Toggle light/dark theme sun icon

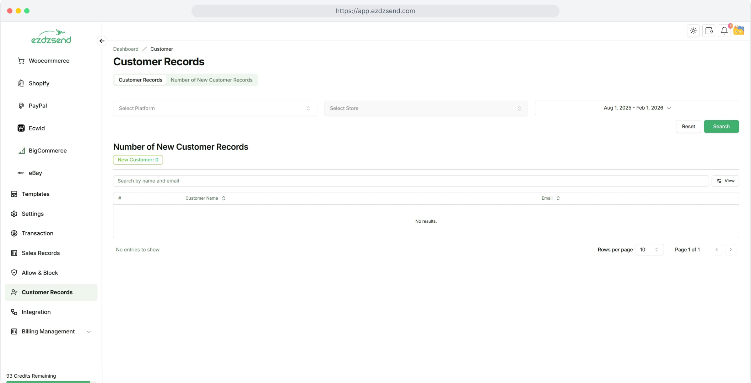tap(693, 31)
